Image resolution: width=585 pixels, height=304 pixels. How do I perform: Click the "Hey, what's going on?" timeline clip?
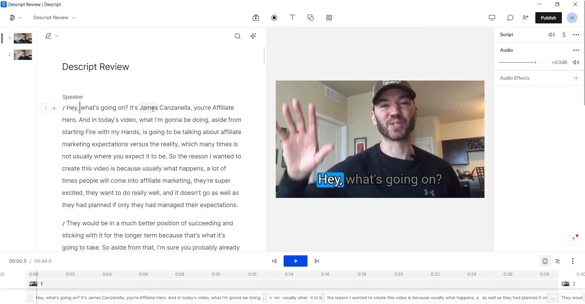(x=149, y=298)
